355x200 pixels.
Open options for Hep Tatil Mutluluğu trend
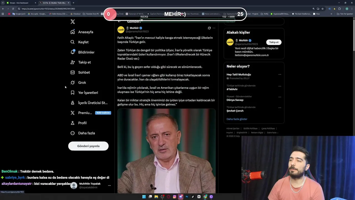pos(280,74)
